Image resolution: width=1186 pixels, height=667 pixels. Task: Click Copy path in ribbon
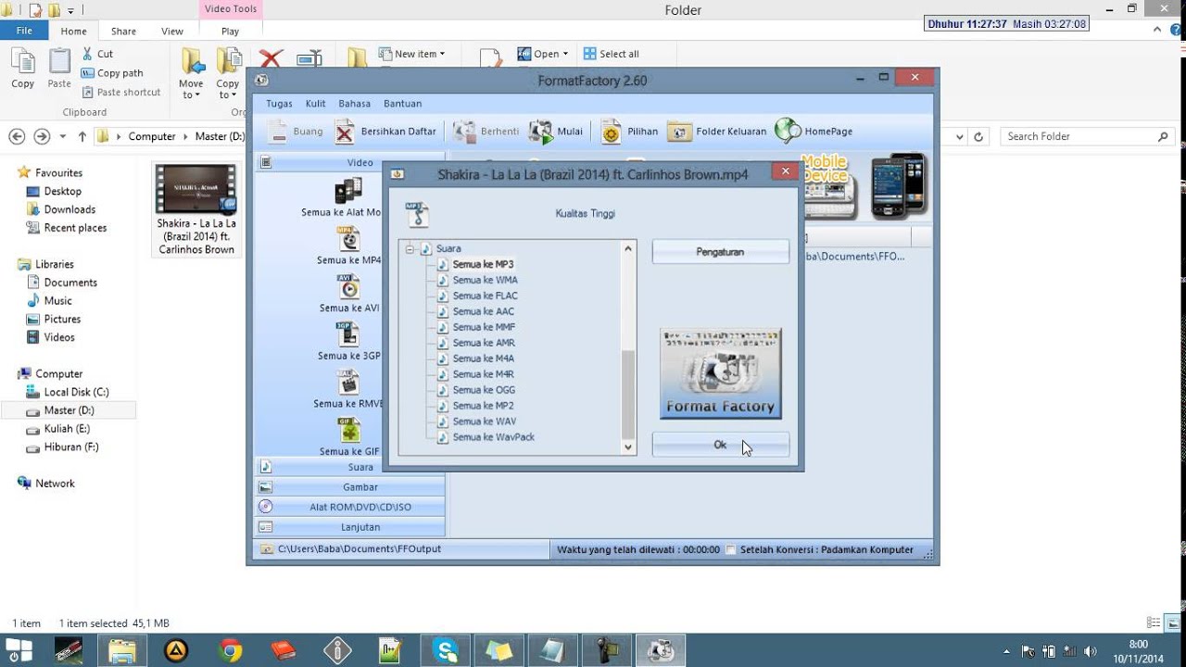111,73
